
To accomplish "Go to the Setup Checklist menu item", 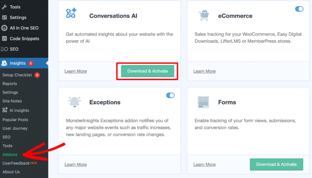I will 17,75.
